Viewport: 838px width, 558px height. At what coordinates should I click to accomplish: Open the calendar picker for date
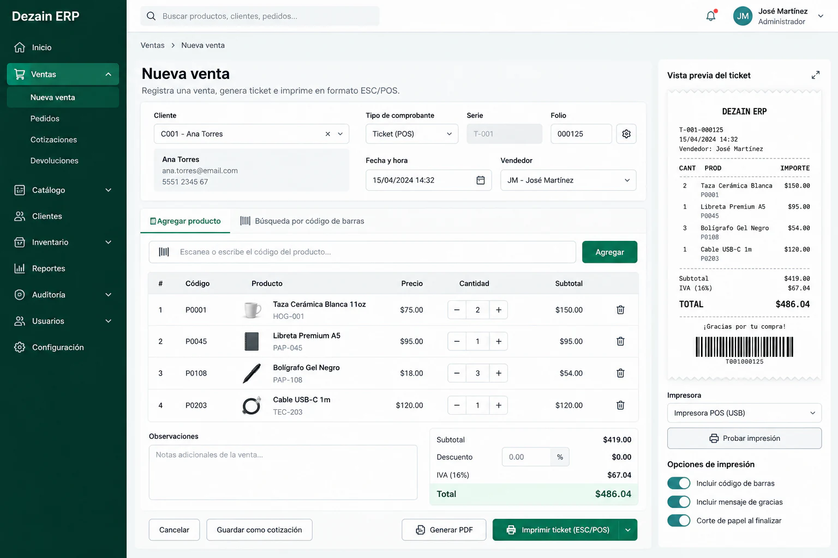coord(481,180)
